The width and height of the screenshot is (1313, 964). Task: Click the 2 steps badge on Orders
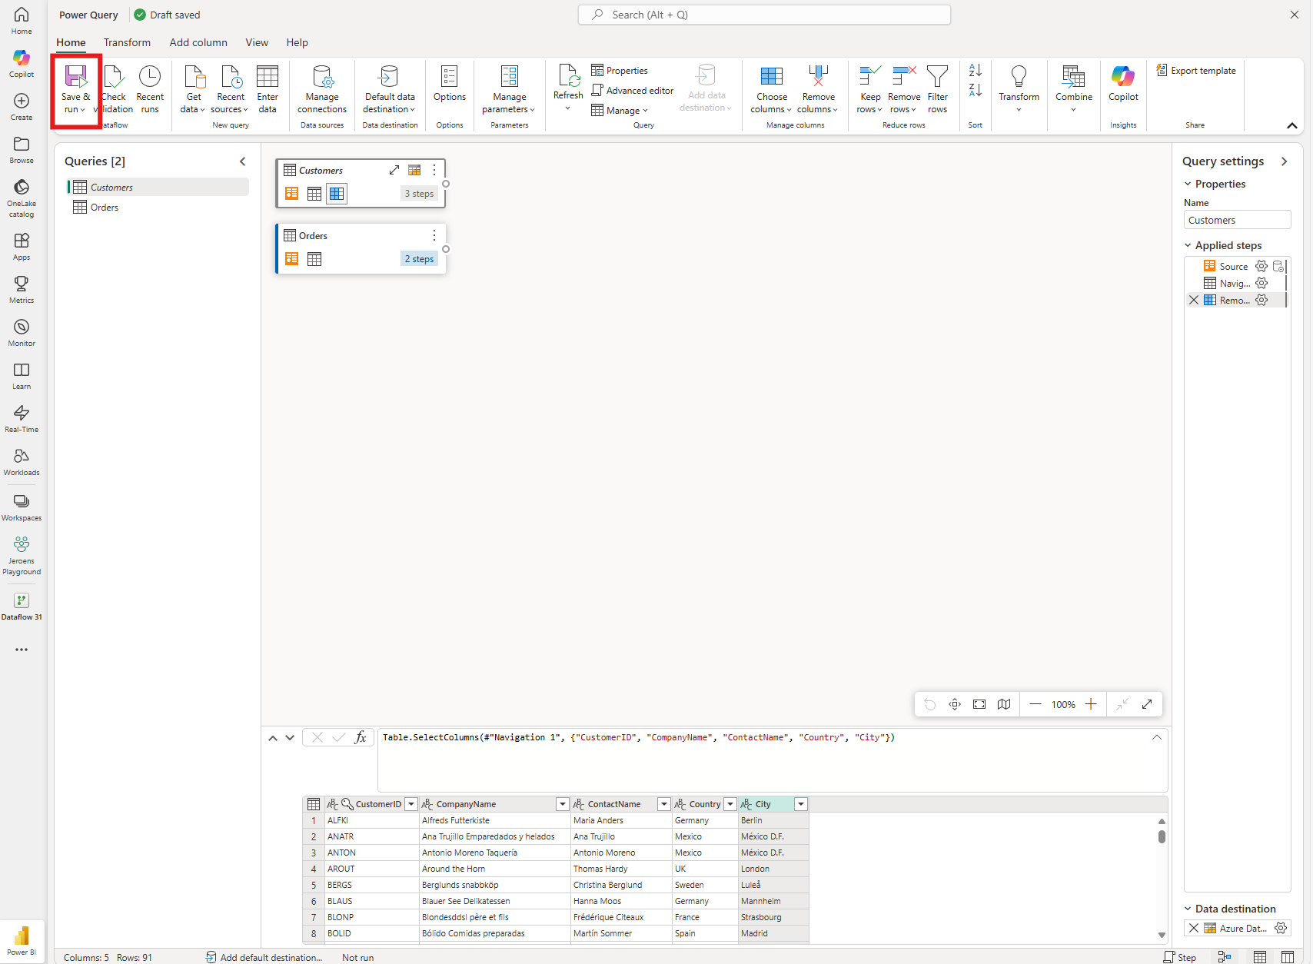(419, 259)
